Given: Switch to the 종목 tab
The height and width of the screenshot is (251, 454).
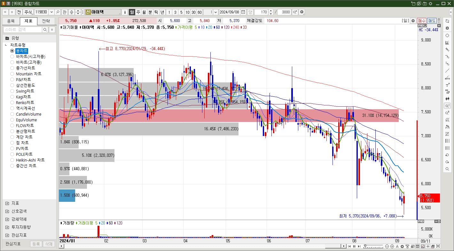Looking at the screenshot, I should click(11, 21).
